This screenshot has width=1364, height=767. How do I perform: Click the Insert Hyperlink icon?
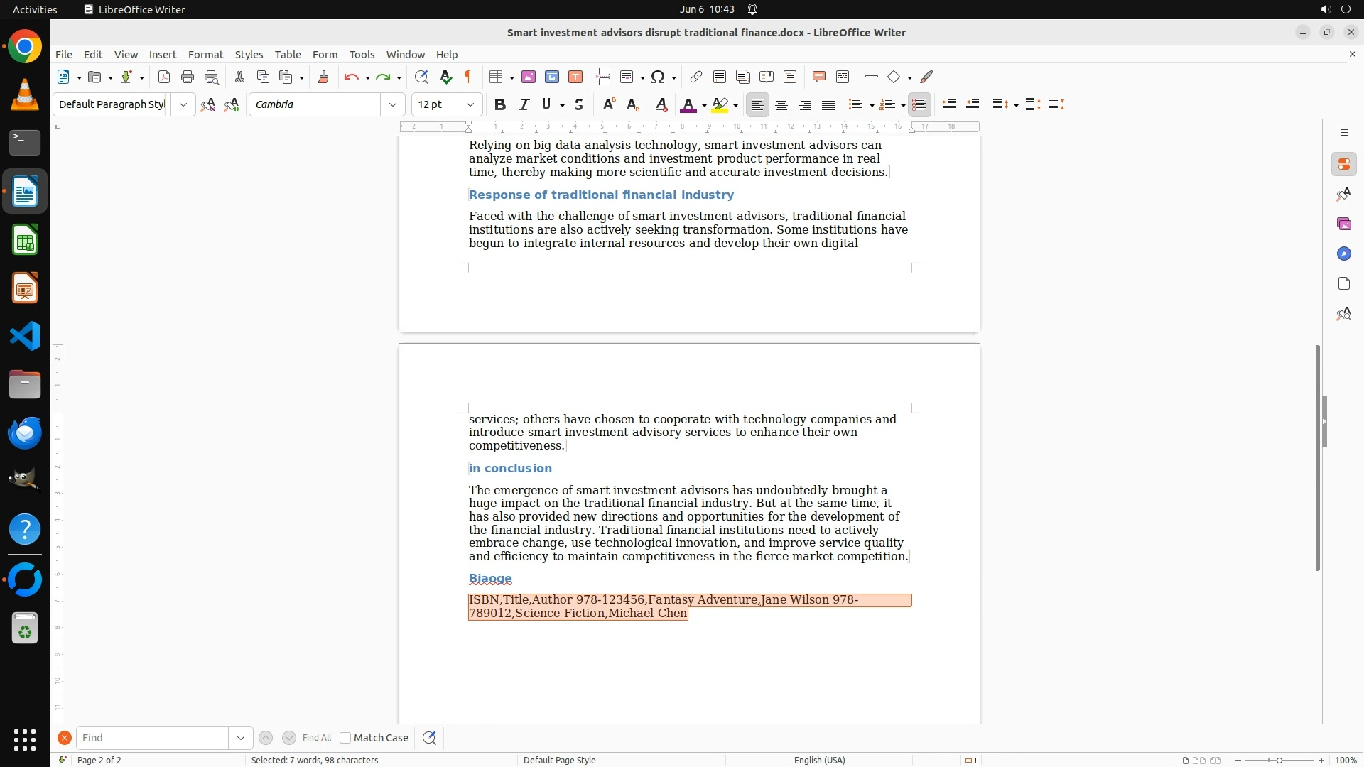pos(696,77)
